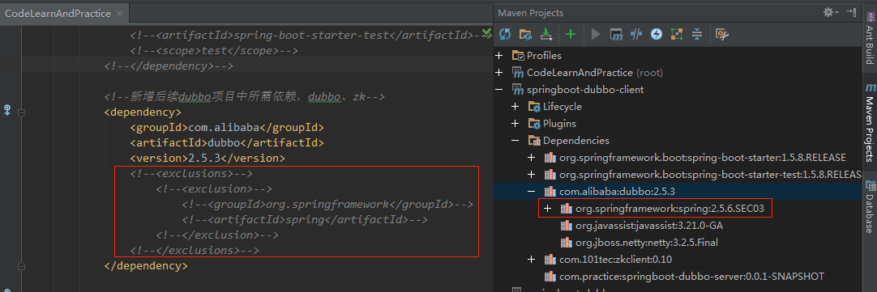Expand CodeLearnAndPractice (root) node
877x292 pixels.
point(499,73)
